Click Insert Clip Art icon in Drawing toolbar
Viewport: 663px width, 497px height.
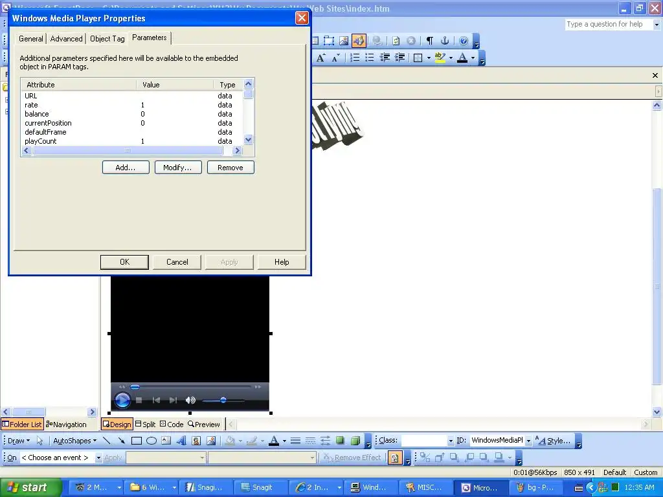[196, 440]
